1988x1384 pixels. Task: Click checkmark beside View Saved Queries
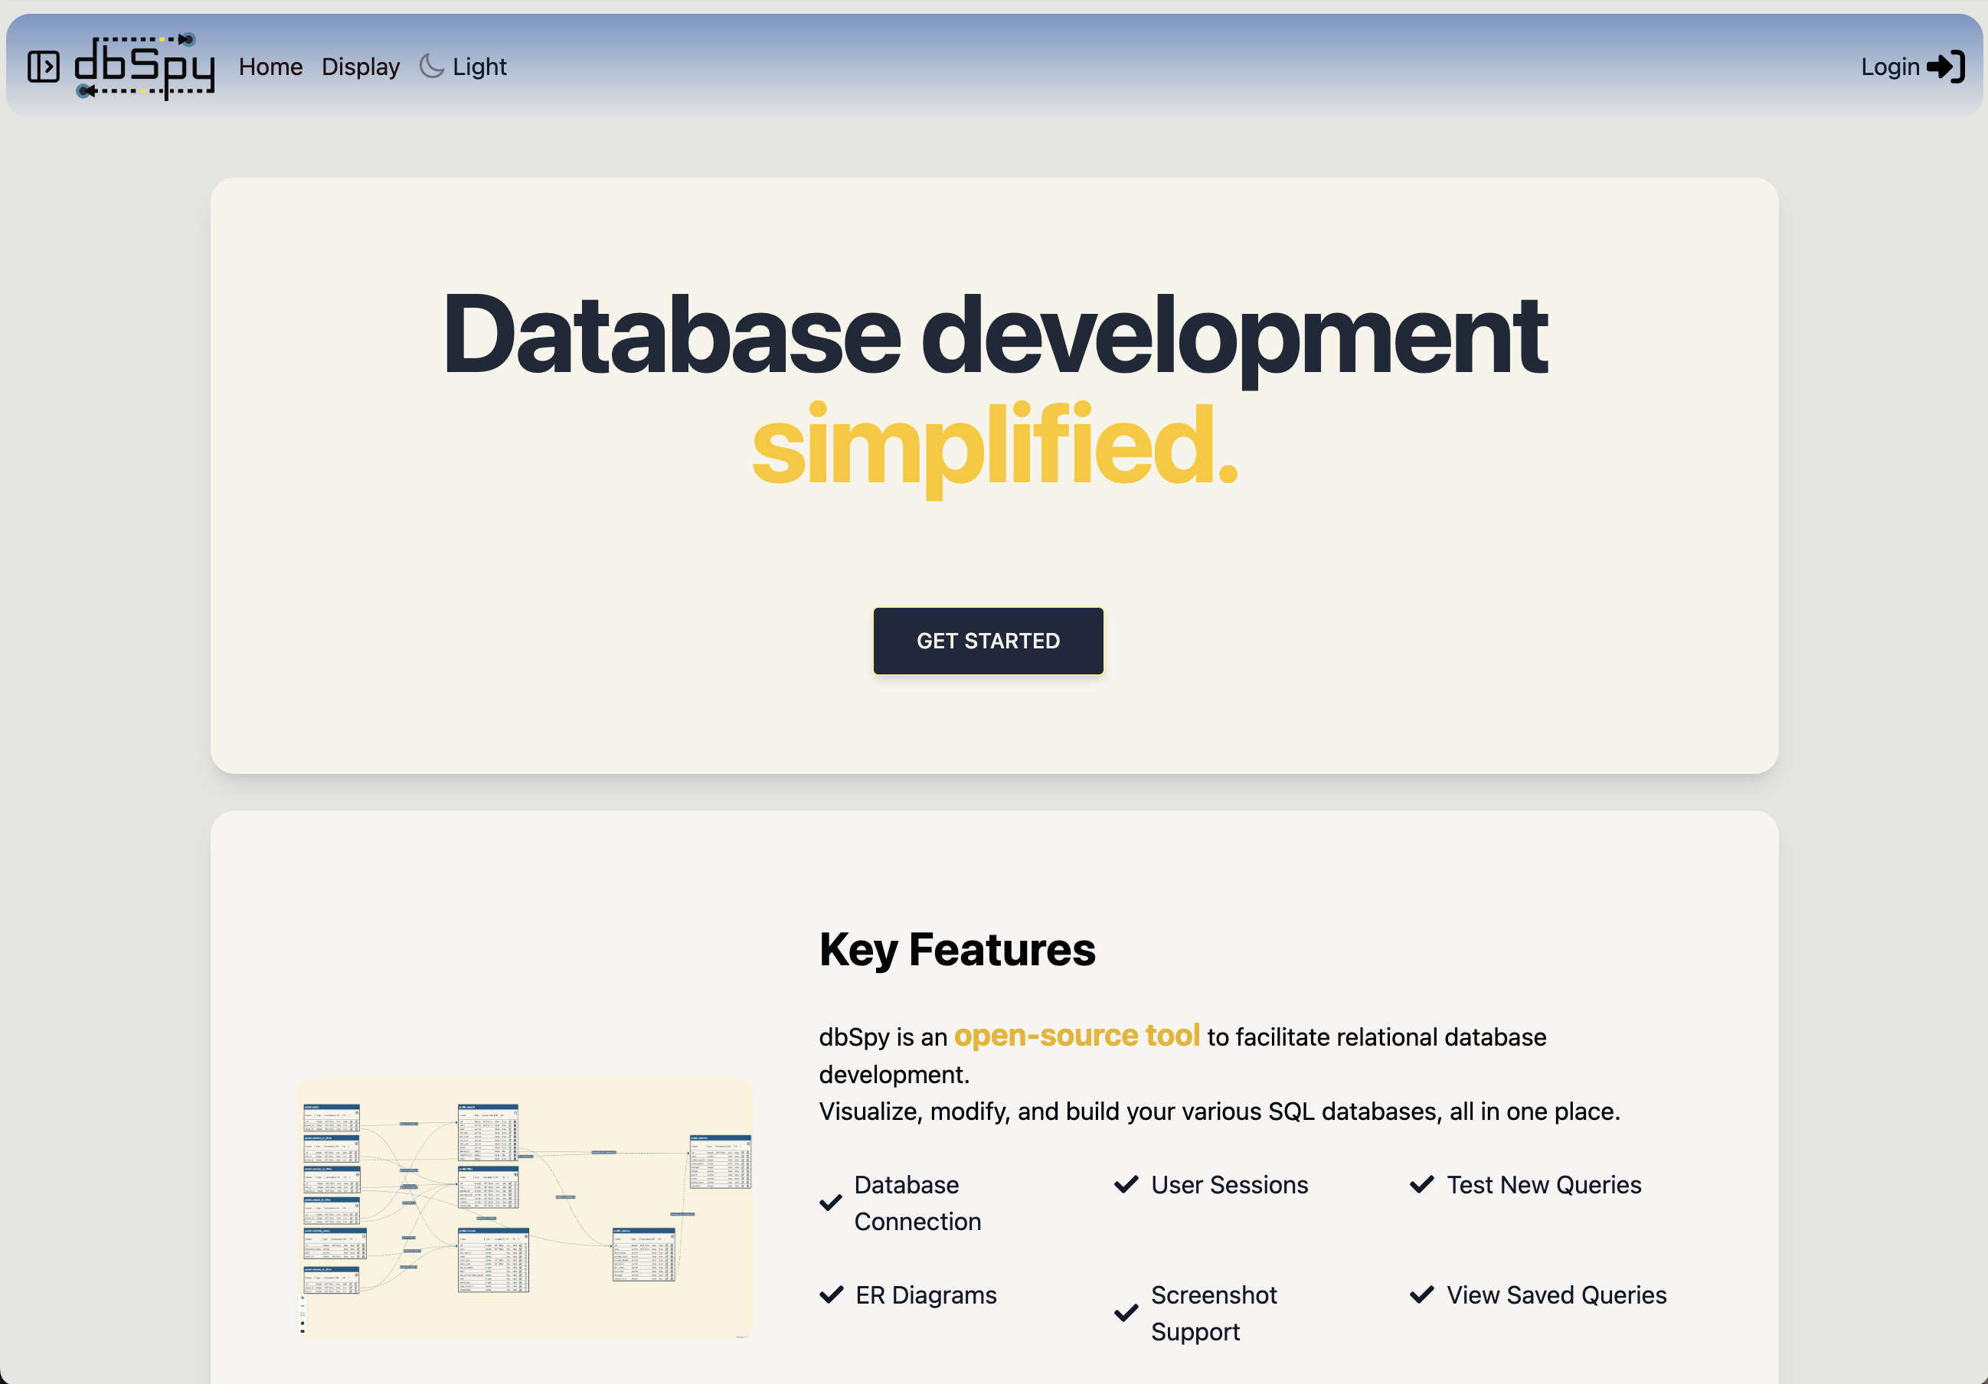(x=1422, y=1294)
